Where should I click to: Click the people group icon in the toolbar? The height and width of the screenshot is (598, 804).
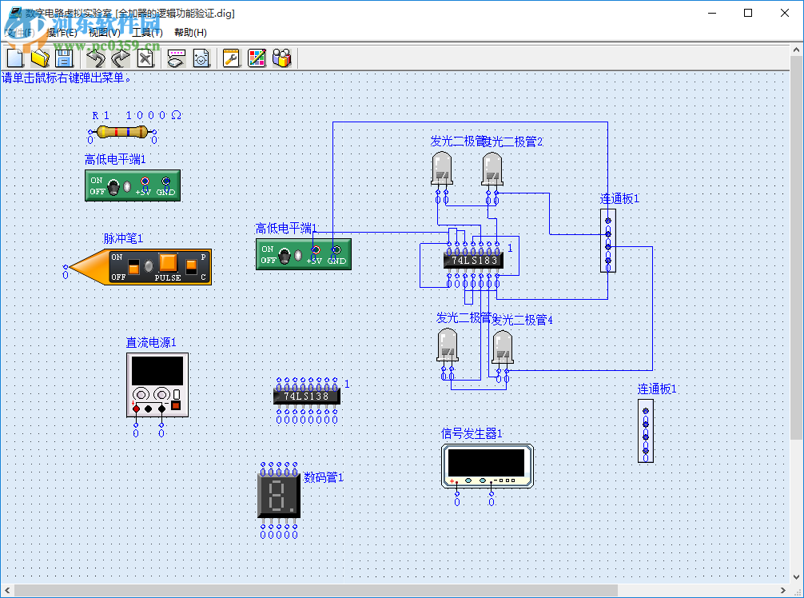(x=281, y=58)
